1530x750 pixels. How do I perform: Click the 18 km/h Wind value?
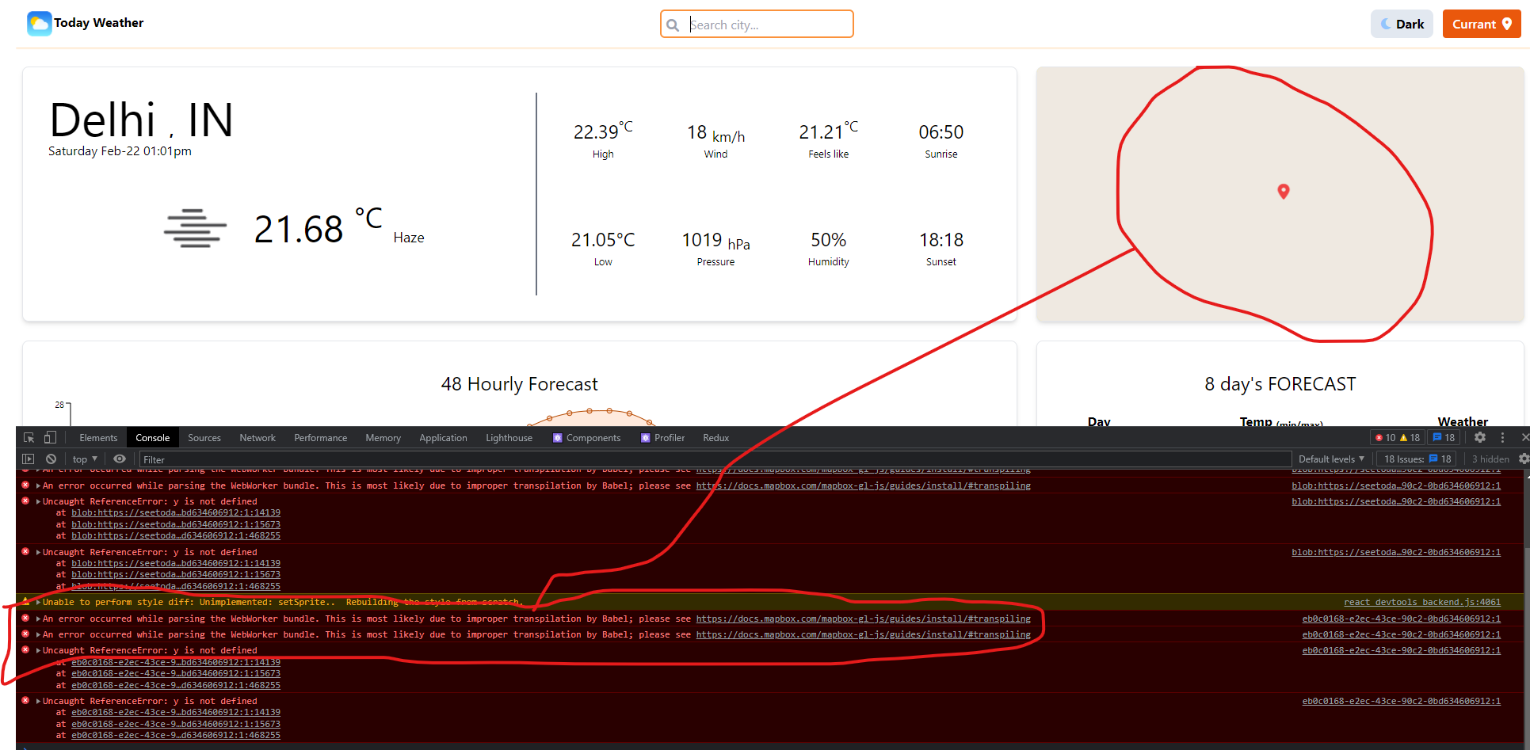(715, 133)
